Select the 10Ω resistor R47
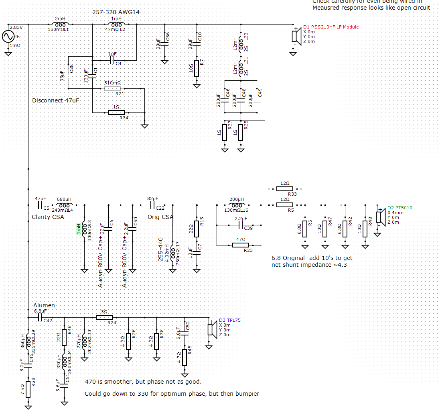This screenshot has height=417, width=438. (325, 229)
